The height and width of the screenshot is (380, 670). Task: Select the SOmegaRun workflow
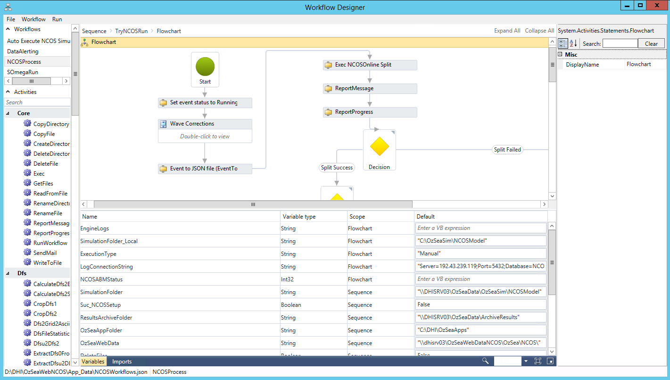[23, 72]
